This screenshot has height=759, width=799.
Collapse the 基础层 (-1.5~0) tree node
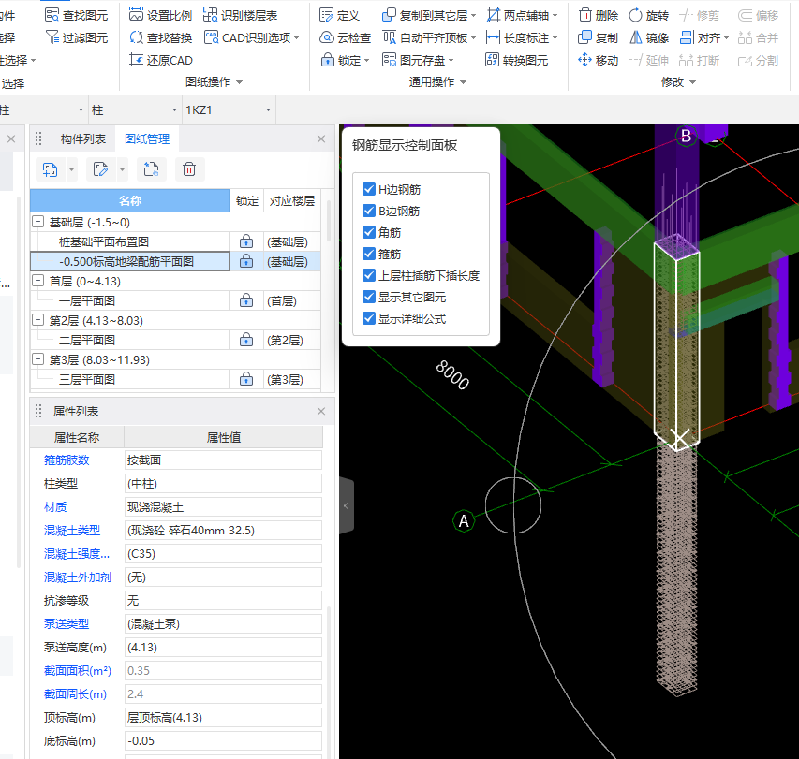pos(37,222)
